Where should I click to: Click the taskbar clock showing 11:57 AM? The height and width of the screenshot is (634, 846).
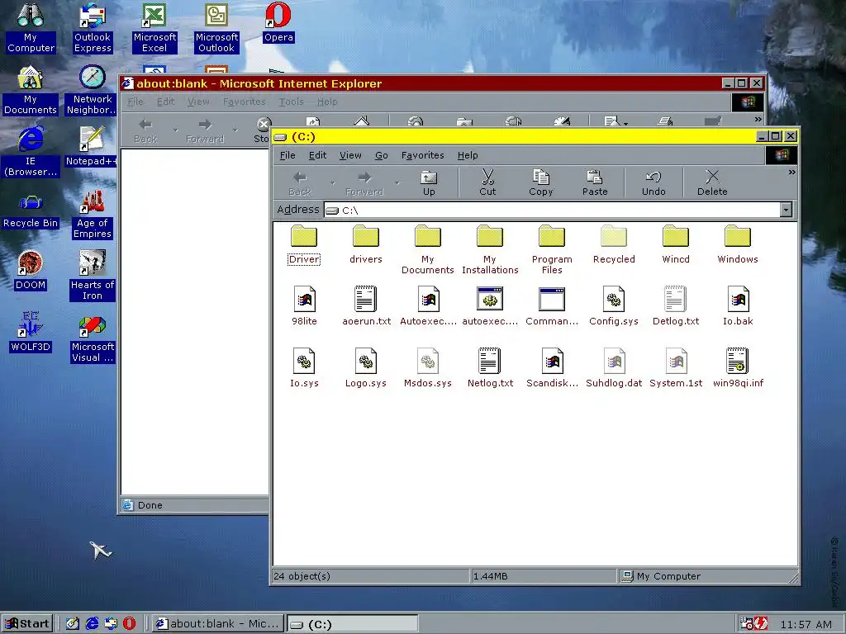click(806, 624)
